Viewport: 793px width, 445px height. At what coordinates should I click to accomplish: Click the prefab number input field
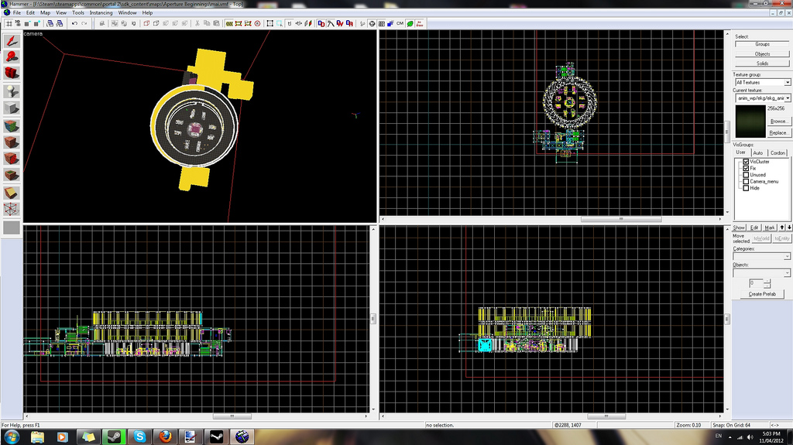tap(757, 283)
